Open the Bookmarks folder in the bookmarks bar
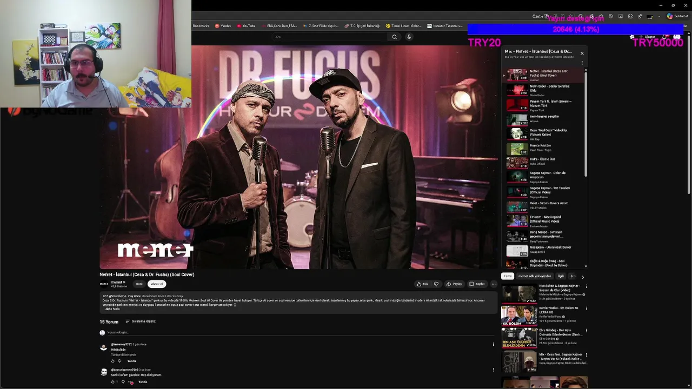Viewport: 692px width, 389px height. [201, 26]
